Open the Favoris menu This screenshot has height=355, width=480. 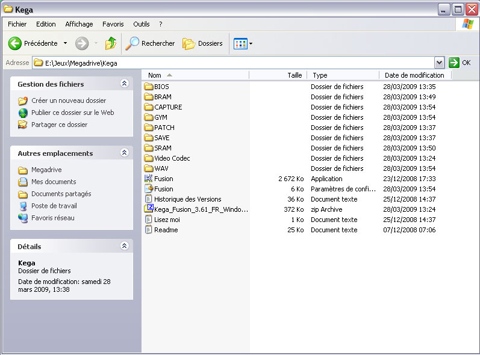(113, 24)
